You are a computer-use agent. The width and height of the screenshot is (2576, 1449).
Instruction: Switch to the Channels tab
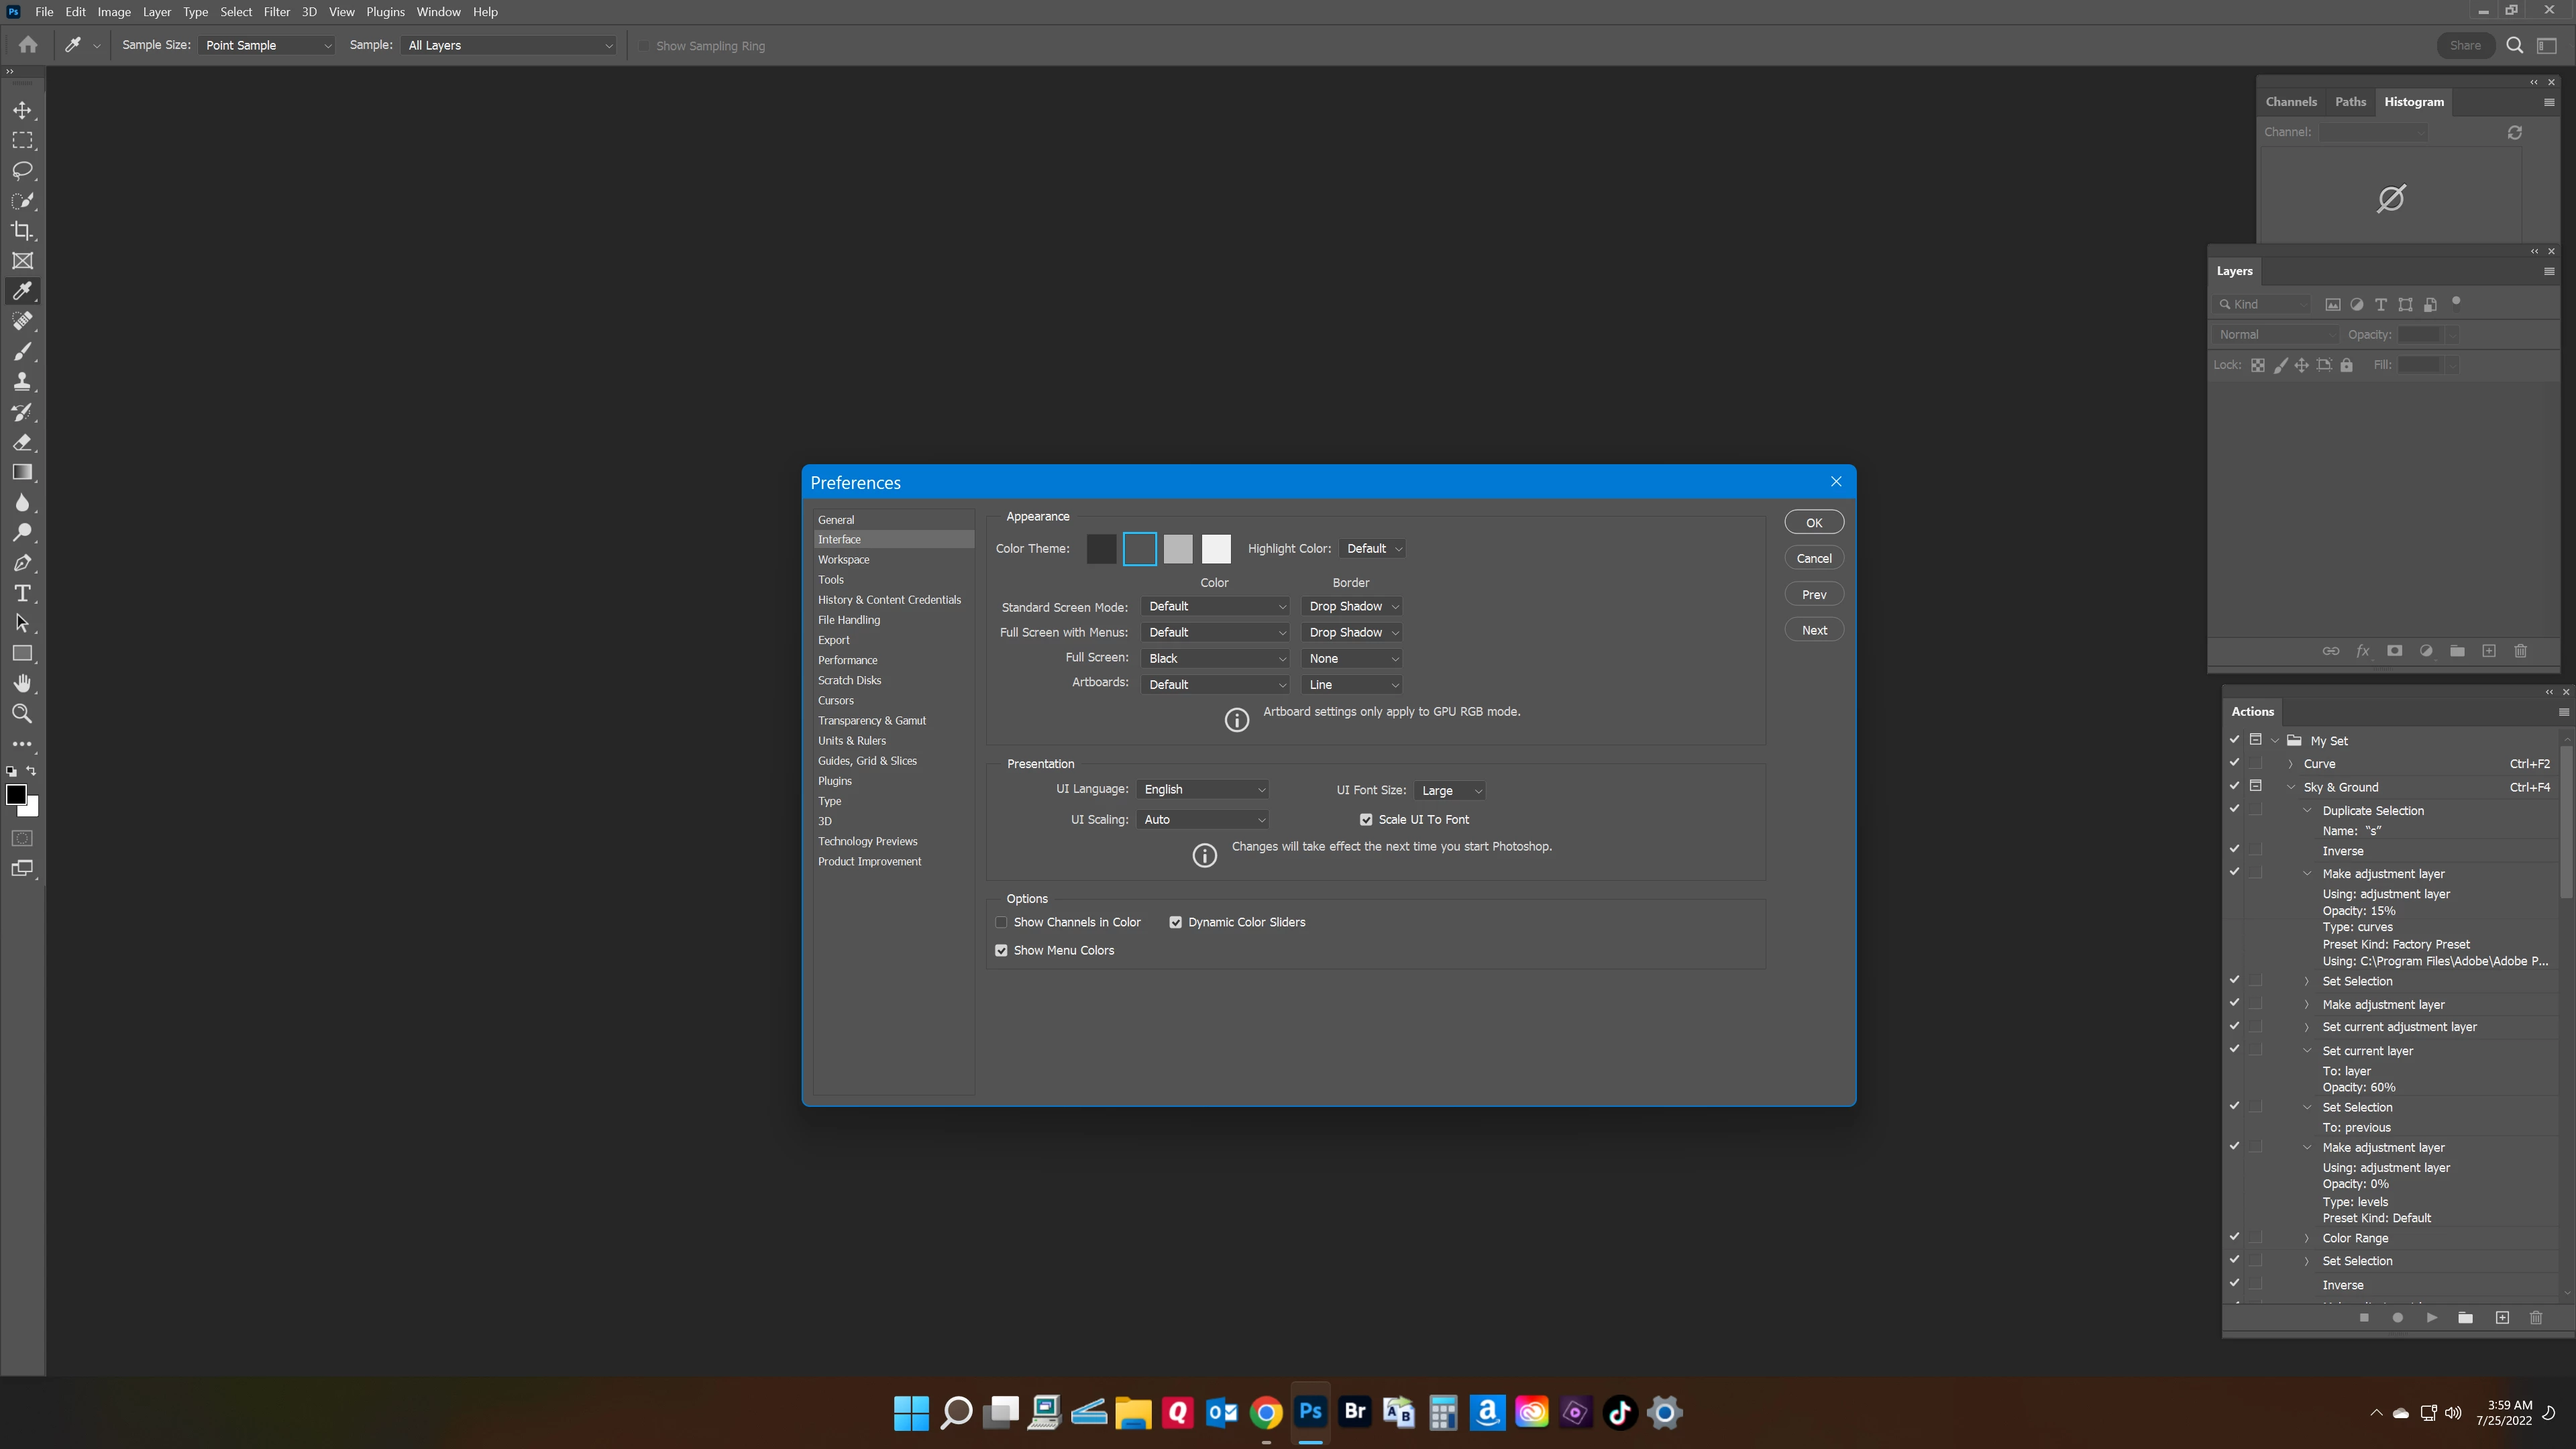(x=2290, y=101)
